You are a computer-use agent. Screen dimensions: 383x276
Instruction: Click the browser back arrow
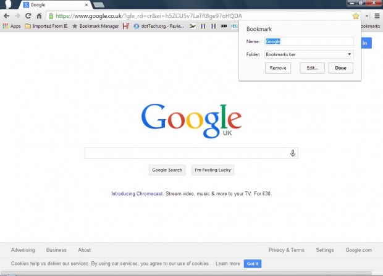[x=6, y=15]
